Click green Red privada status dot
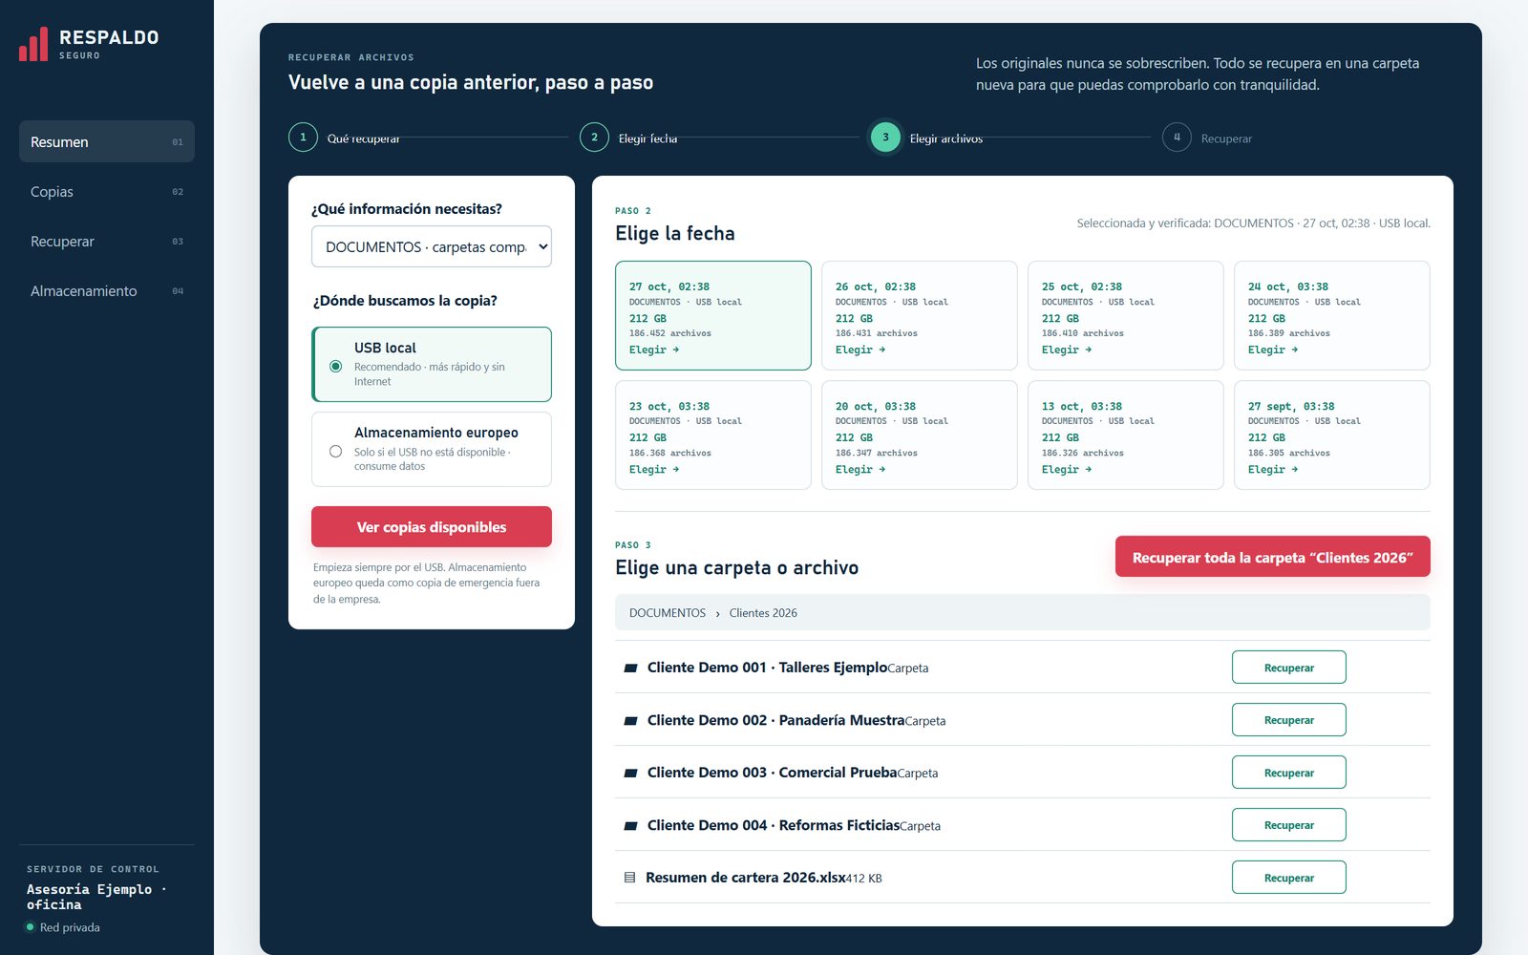 pos(31,927)
